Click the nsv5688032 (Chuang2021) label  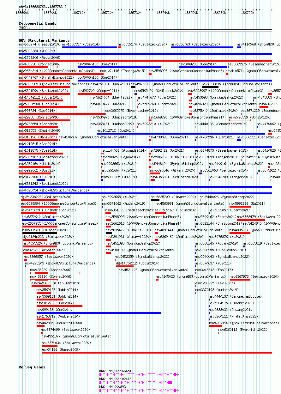coord(230,310)
